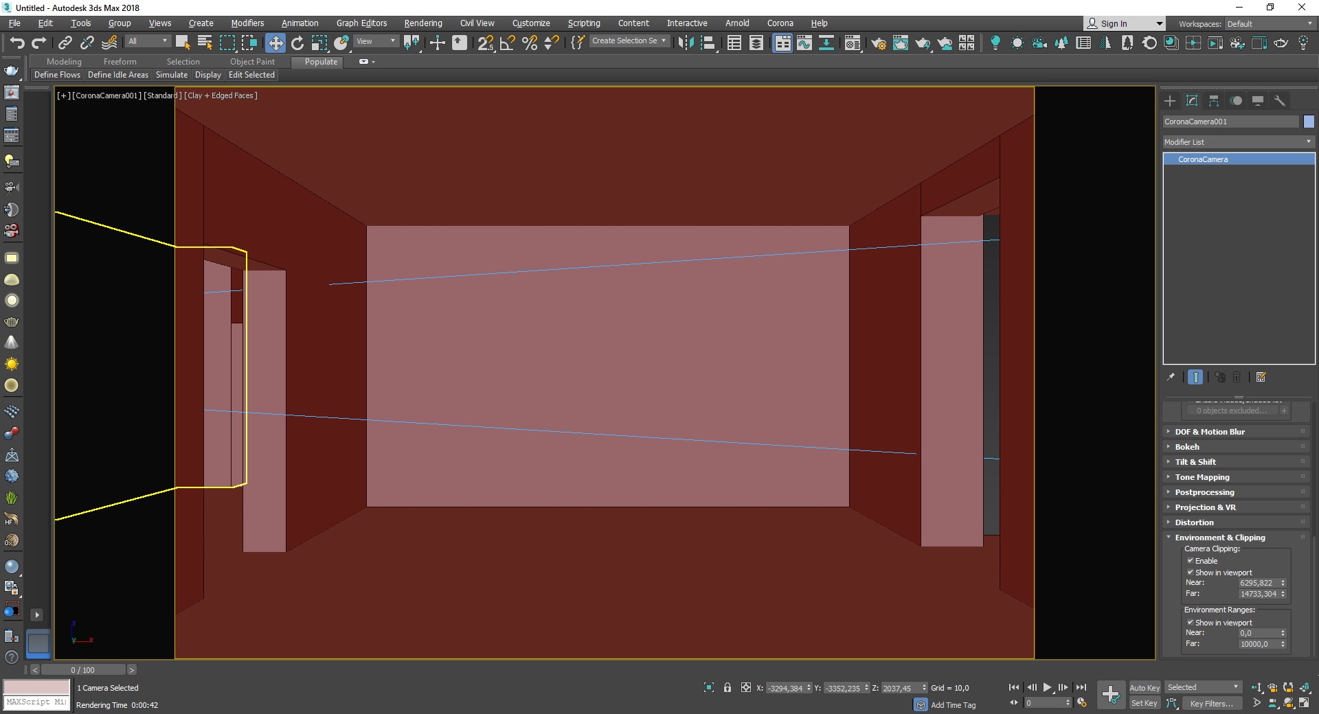Click the Select by Name icon
1319x714 pixels.
(x=205, y=43)
